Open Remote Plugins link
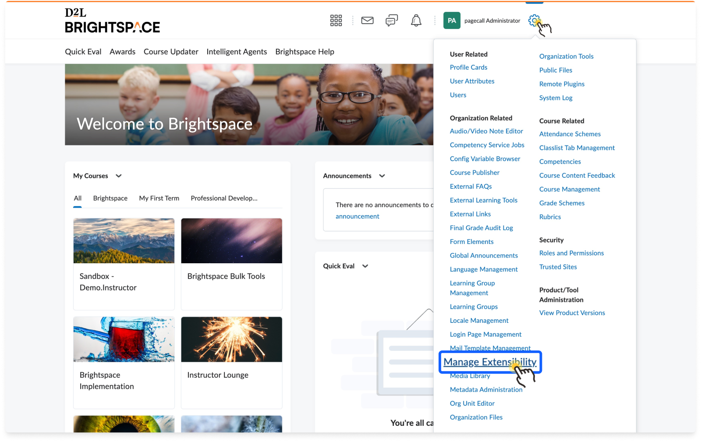The width and height of the screenshot is (701, 442). (x=562, y=84)
